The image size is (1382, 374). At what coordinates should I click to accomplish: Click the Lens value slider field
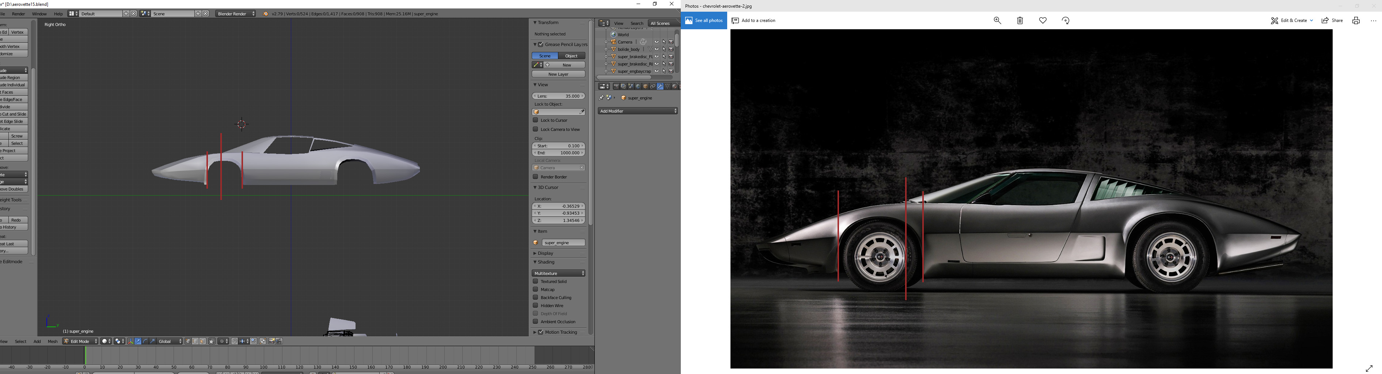[x=558, y=96]
